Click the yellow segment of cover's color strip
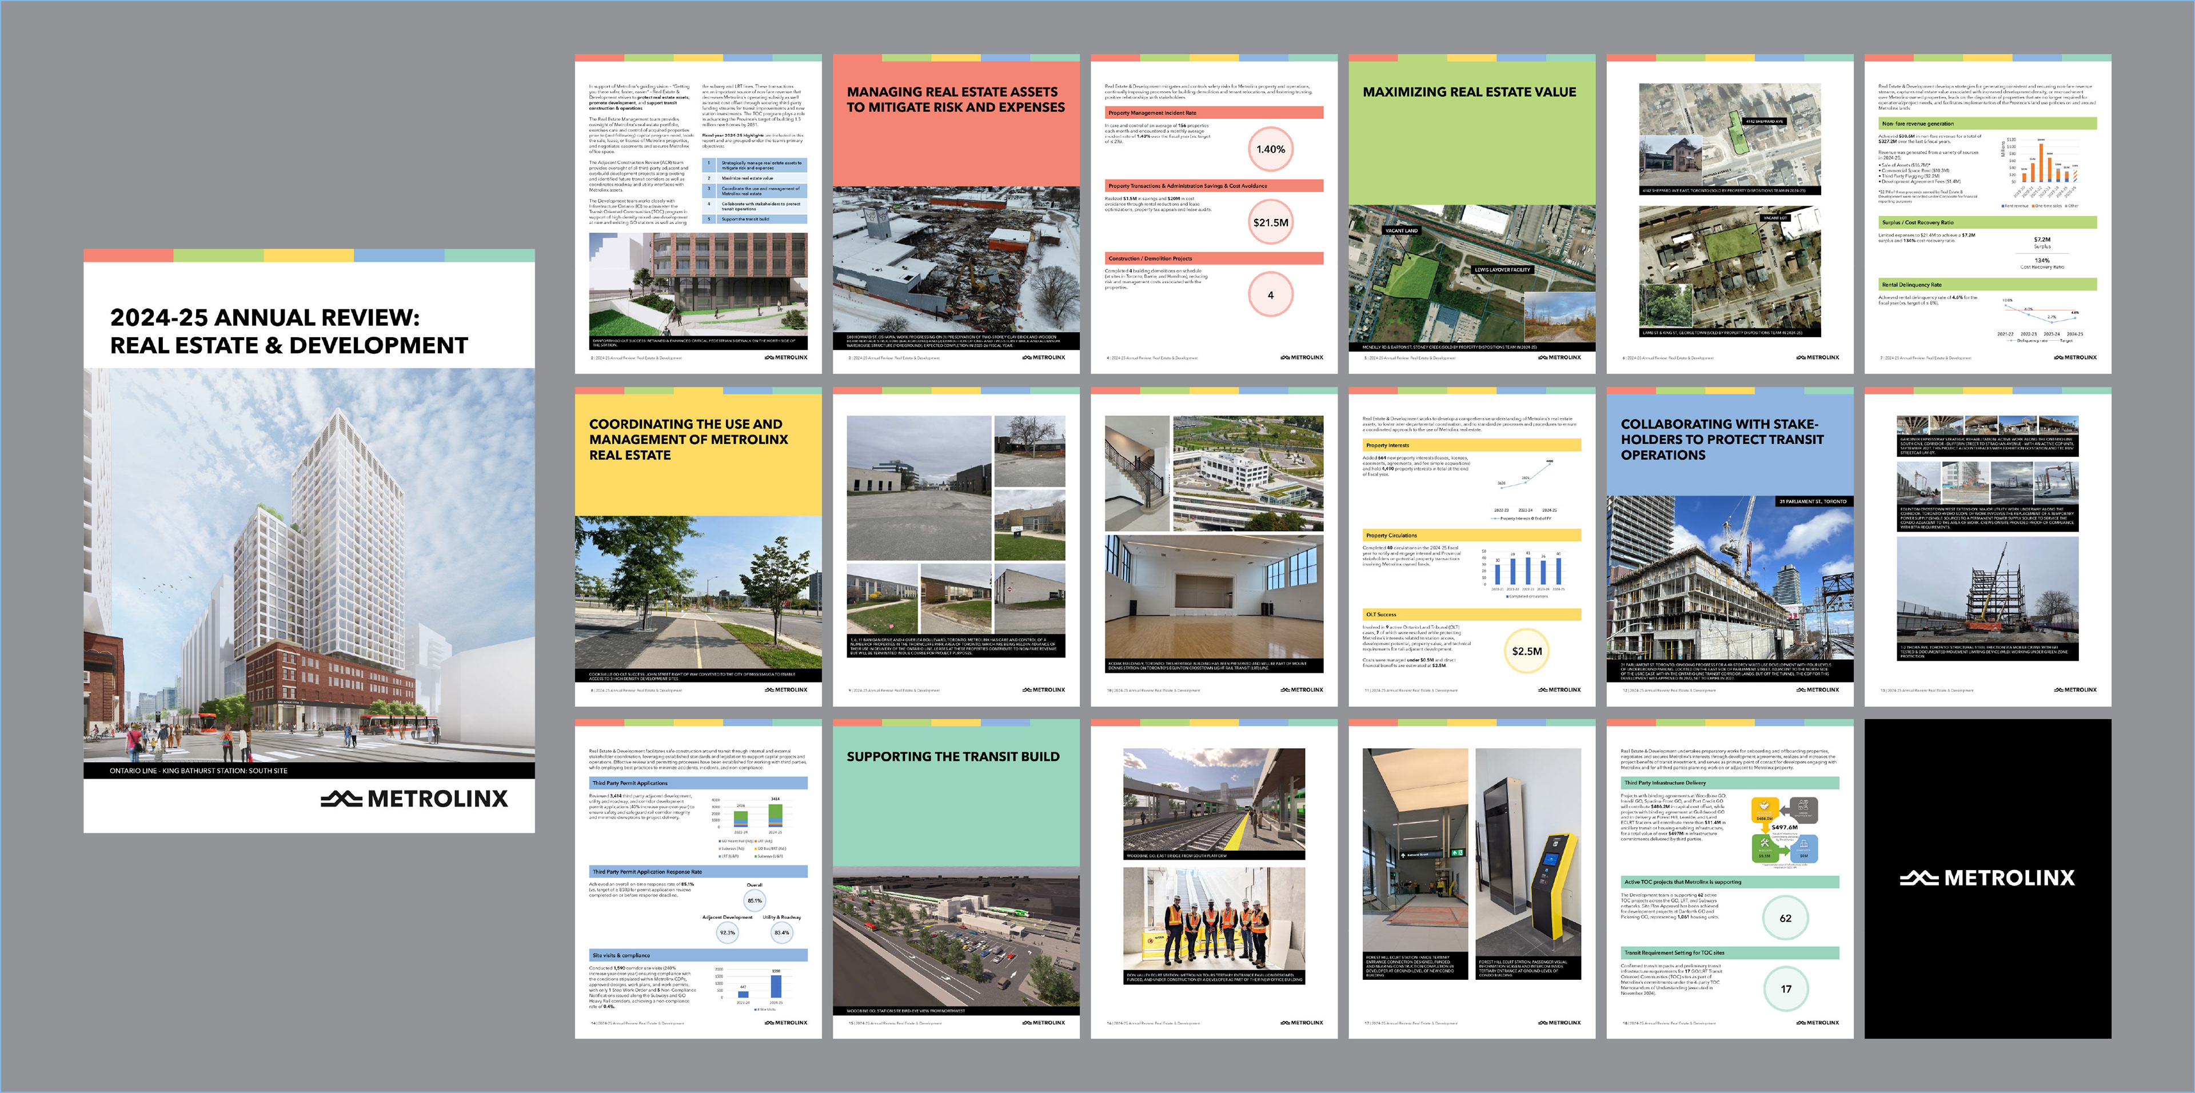Screen dimensions: 2195x1093 pos(309,255)
